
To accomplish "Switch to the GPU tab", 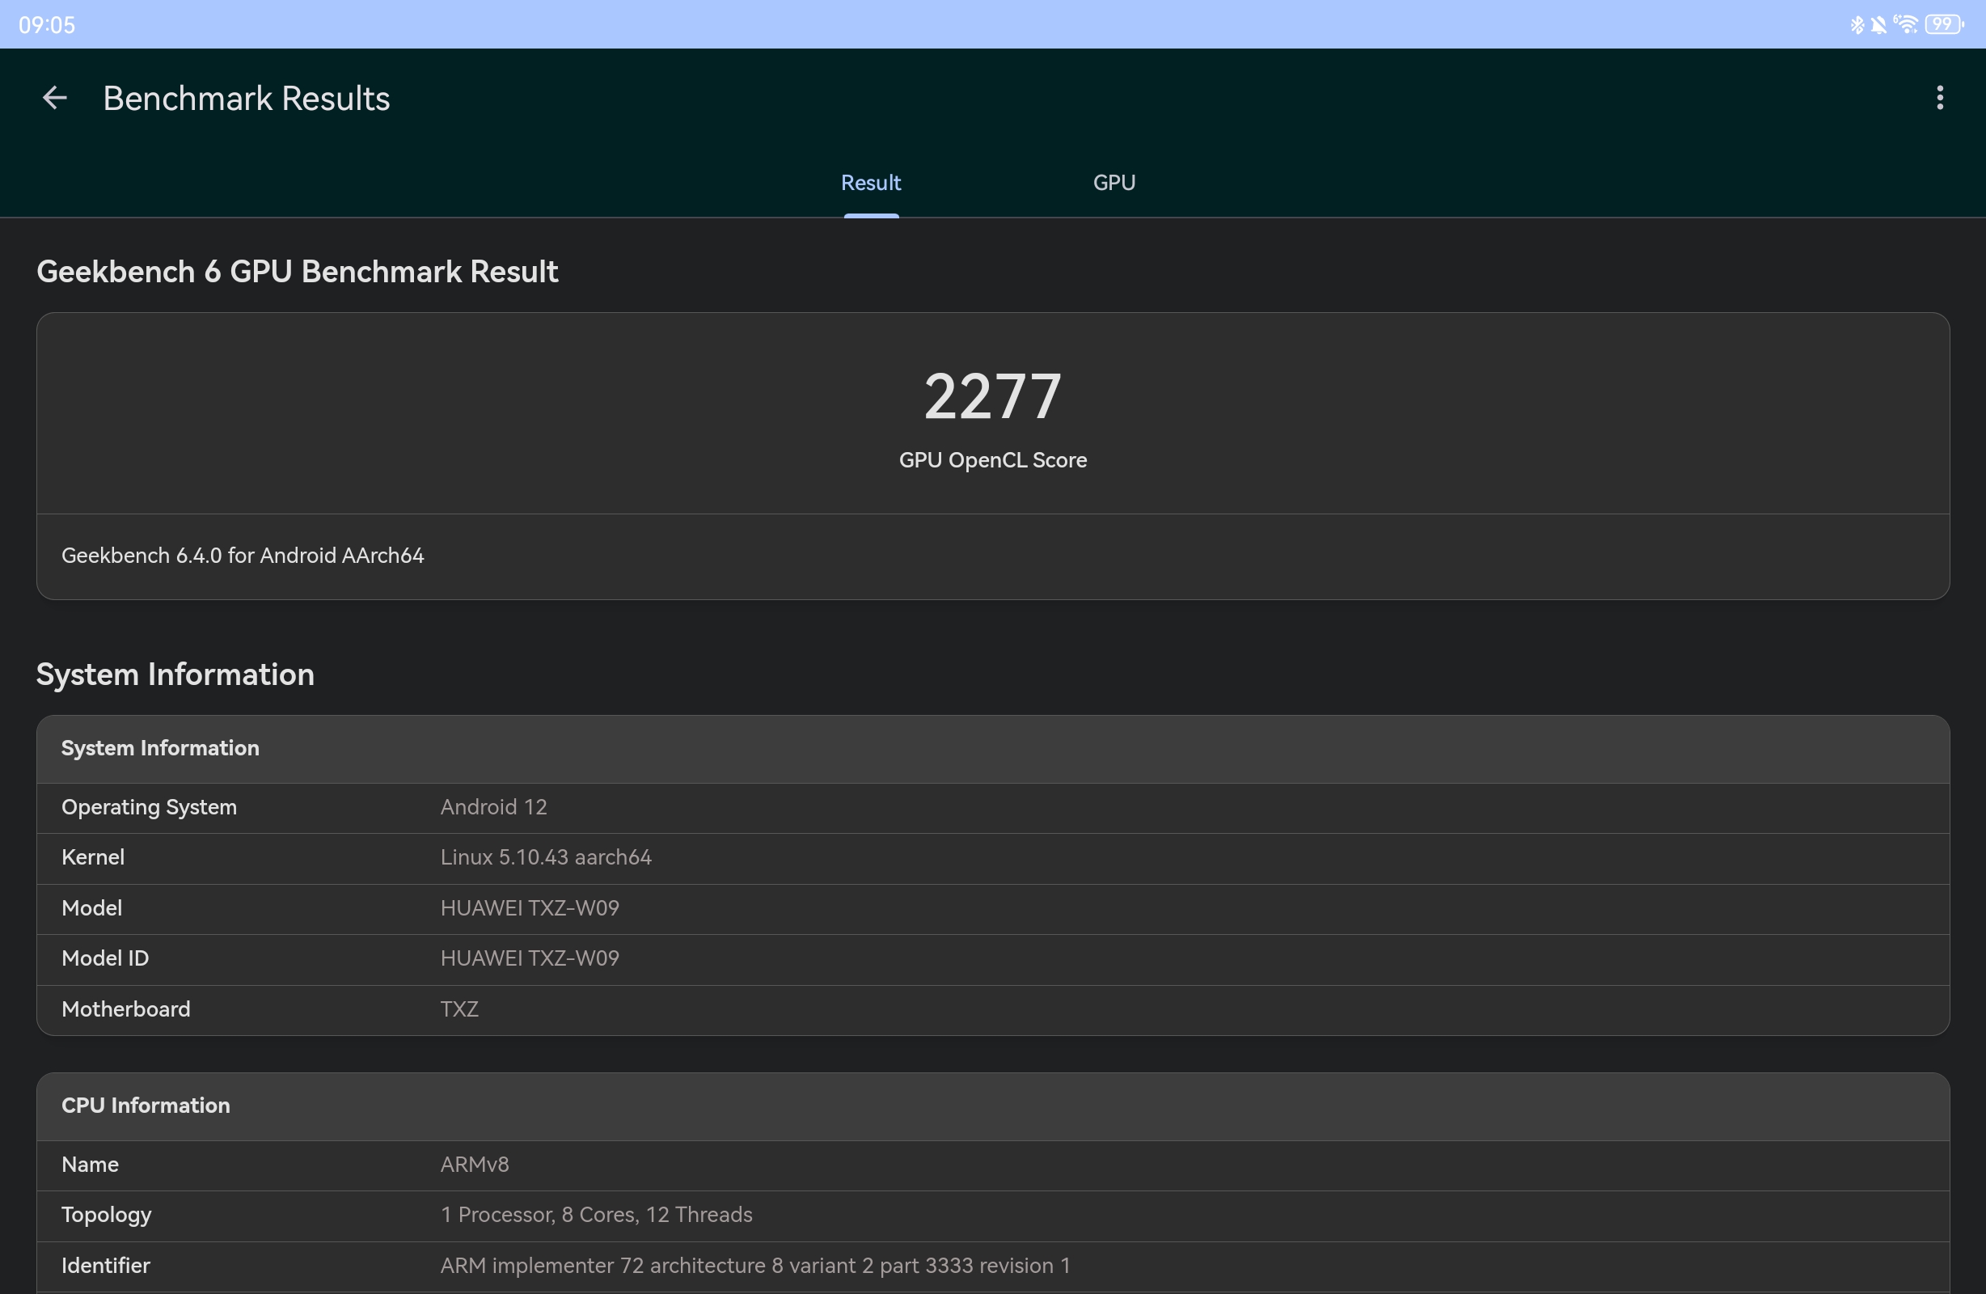I will (x=1114, y=183).
